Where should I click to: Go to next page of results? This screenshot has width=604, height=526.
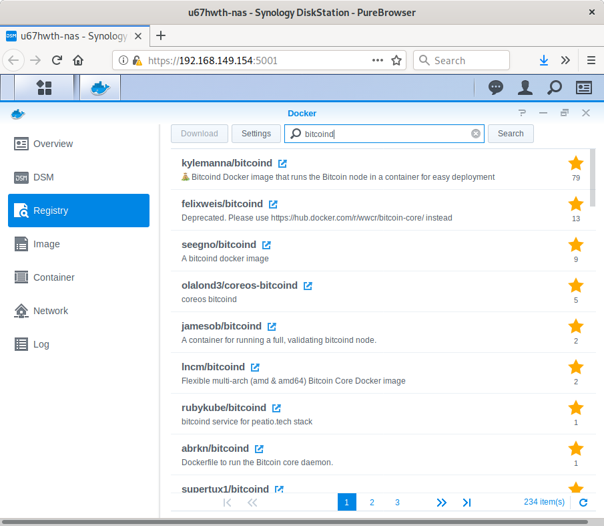(x=442, y=502)
